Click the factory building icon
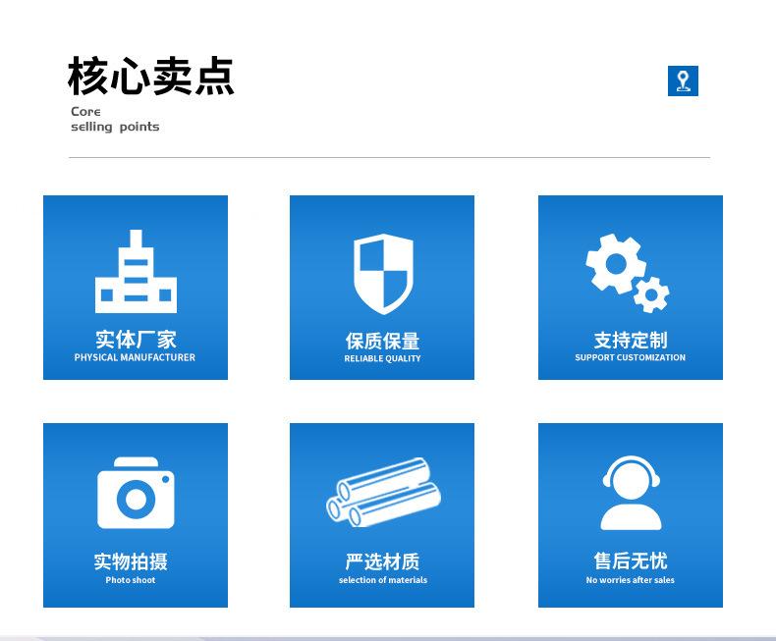The image size is (776, 641). click(x=136, y=272)
